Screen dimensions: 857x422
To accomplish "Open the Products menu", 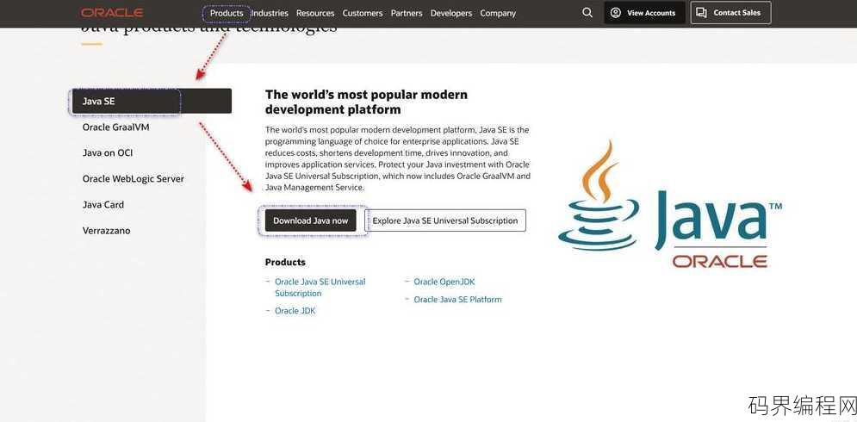I will pyautogui.click(x=227, y=13).
